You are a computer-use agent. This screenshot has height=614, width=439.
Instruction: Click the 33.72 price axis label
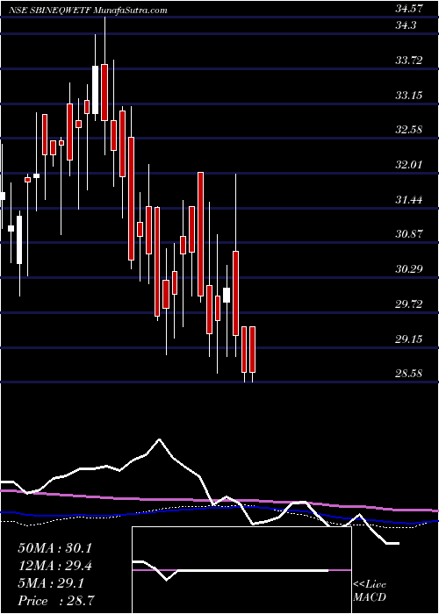click(409, 61)
